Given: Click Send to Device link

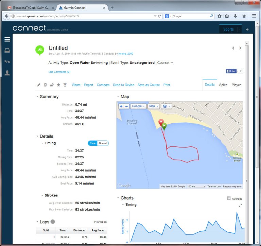Looking at the screenshot, I should 123,85.
